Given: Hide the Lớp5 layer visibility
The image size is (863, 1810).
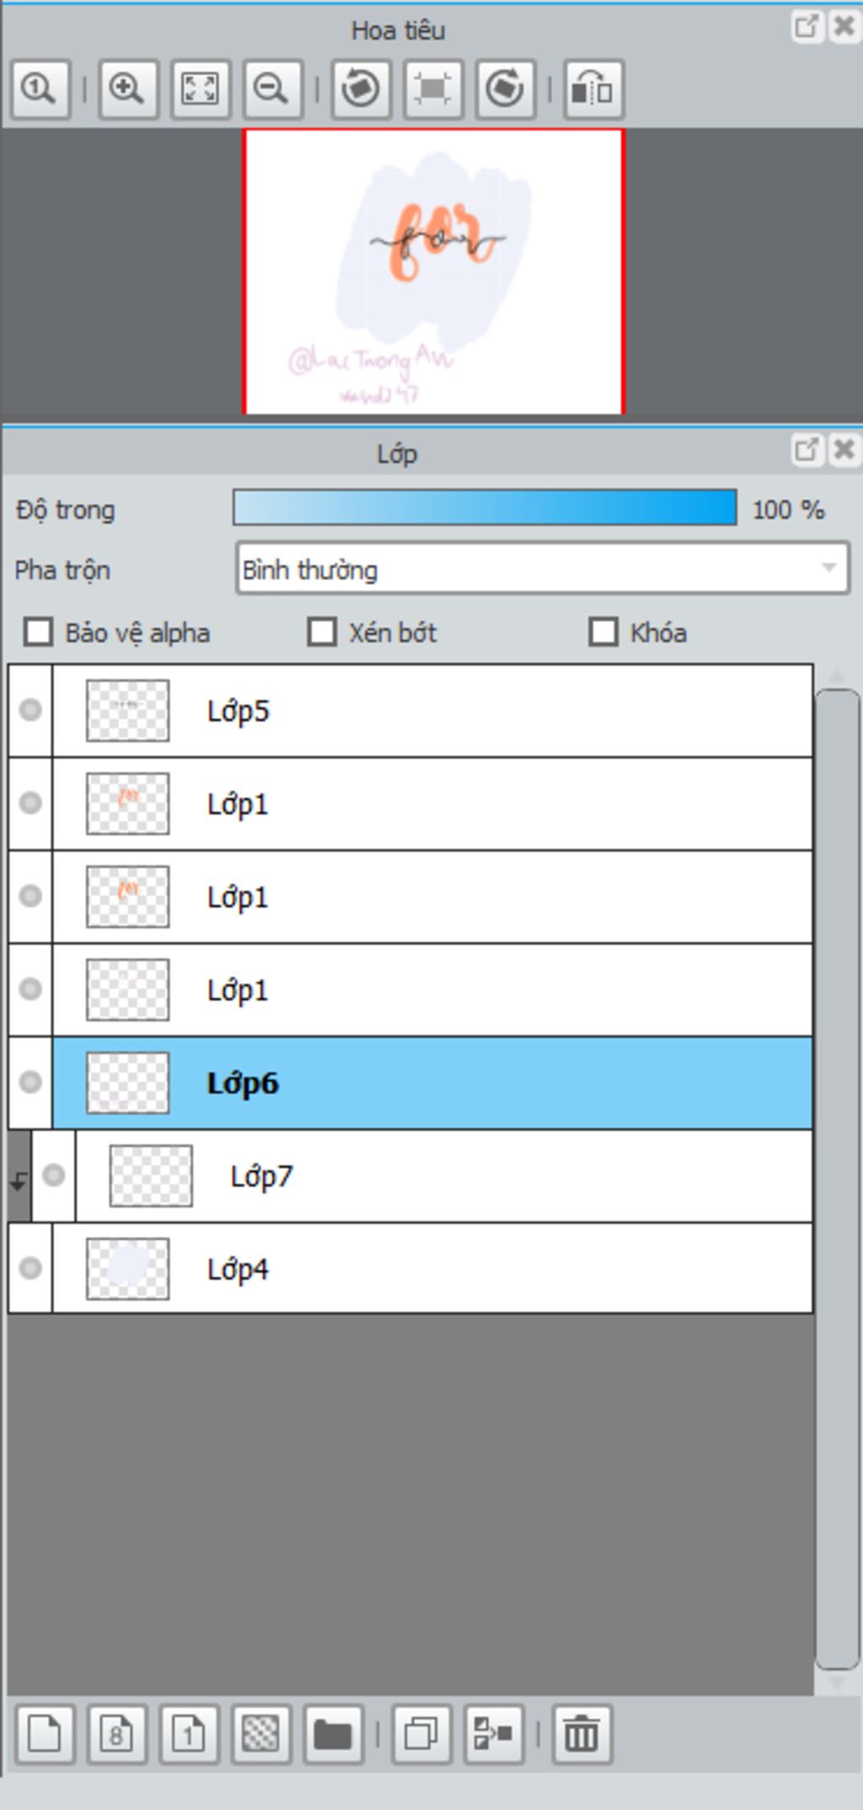Looking at the screenshot, I should point(30,710).
